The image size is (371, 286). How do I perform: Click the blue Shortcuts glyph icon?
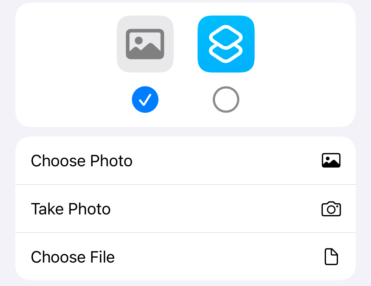[x=226, y=44]
